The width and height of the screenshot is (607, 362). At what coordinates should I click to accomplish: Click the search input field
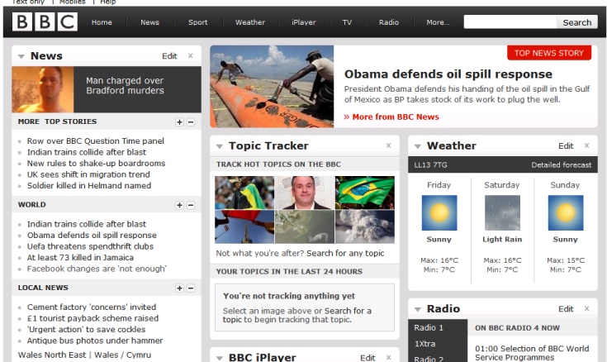510,22
